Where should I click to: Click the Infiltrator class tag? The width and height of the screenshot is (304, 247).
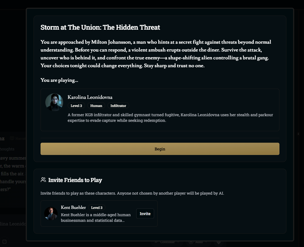[x=118, y=106]
